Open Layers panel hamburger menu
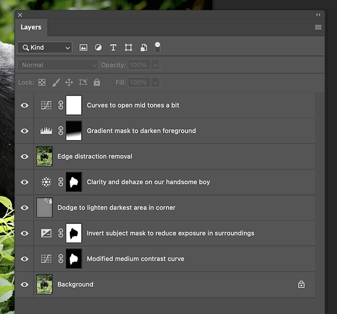Image resolution: width=337 pixels, height=314 pixels. (318, 27)
